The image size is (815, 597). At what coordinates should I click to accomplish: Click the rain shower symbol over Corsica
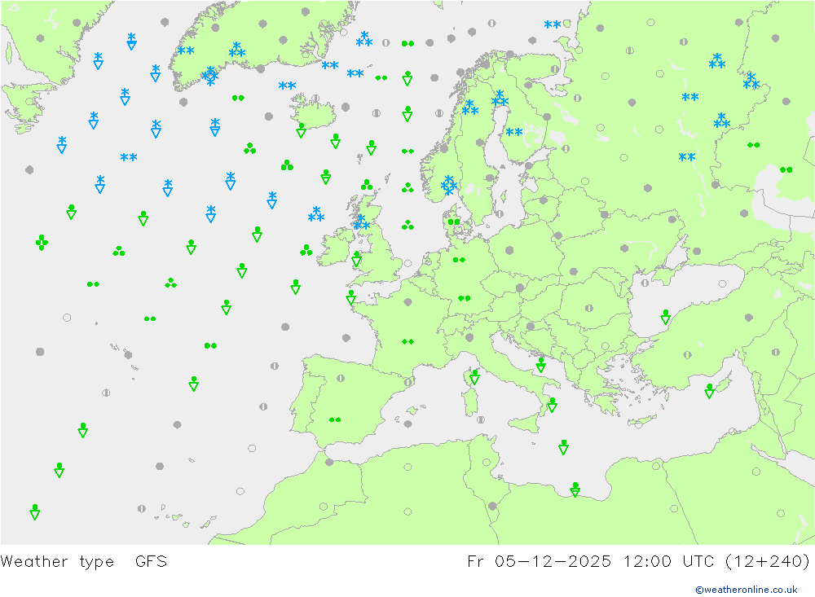(x=474, y=376)
